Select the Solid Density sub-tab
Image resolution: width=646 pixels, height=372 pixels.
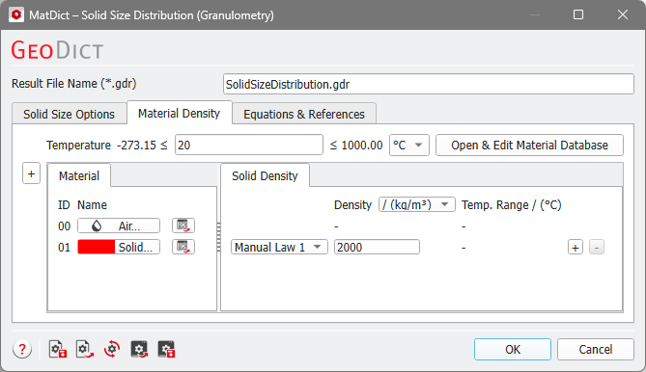coord(265,176)
